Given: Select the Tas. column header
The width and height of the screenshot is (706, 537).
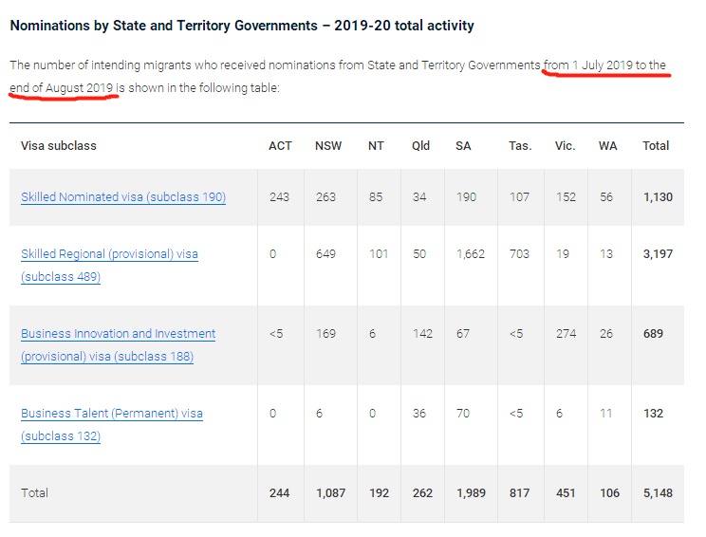Looking at the screenshot, I should pyautogui.click(x=519, y=146).
